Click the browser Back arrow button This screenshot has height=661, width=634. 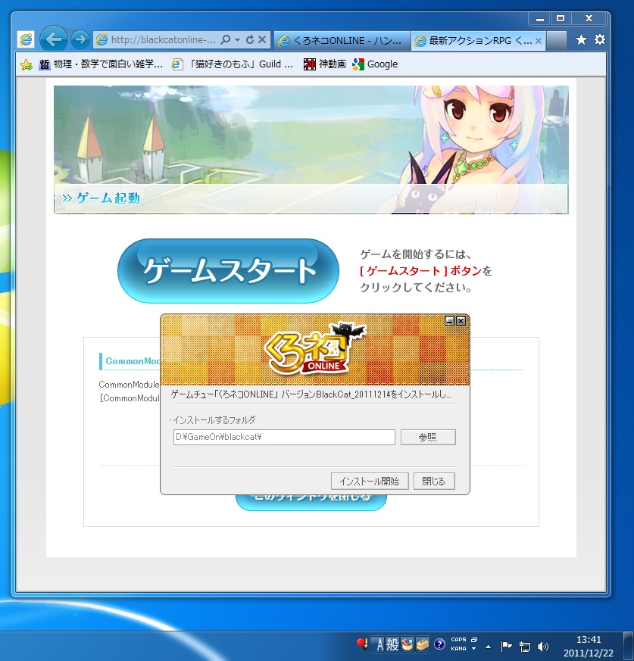point(53,39)
